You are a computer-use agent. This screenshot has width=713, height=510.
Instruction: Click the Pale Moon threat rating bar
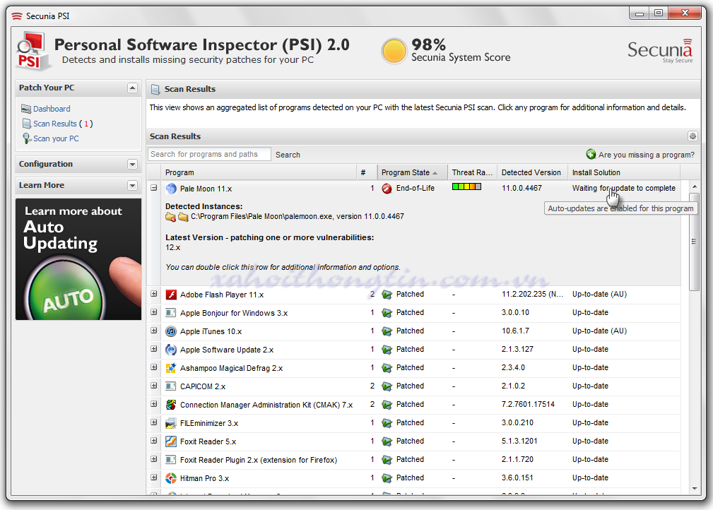tap(466, 186)
